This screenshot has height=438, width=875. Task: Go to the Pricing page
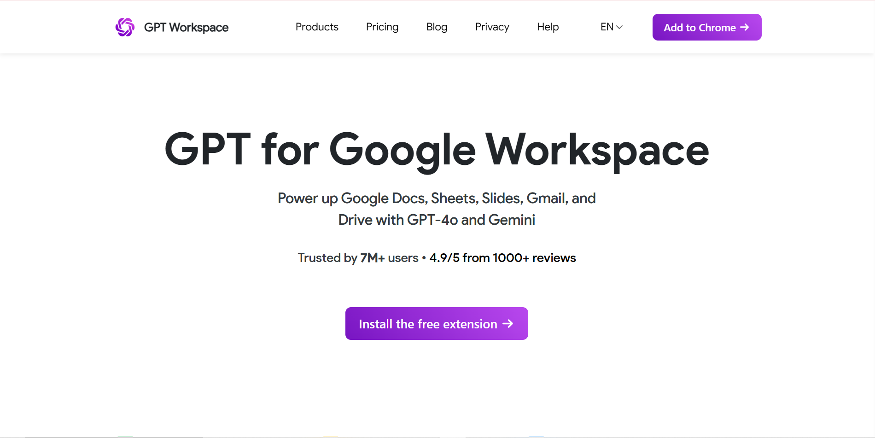382,27
